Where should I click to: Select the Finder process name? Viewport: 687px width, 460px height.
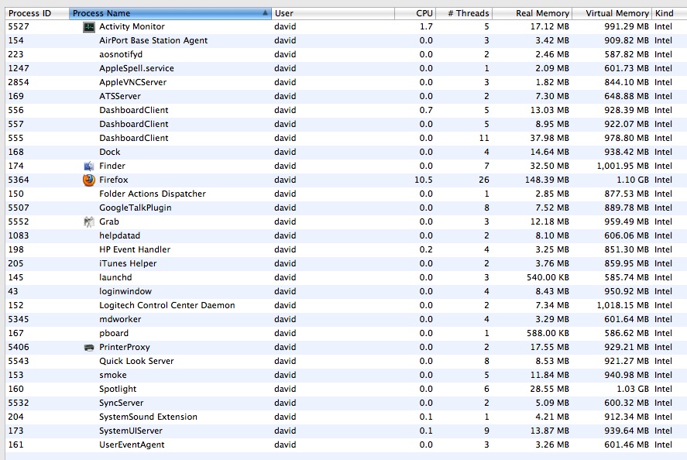pos(112,166)
